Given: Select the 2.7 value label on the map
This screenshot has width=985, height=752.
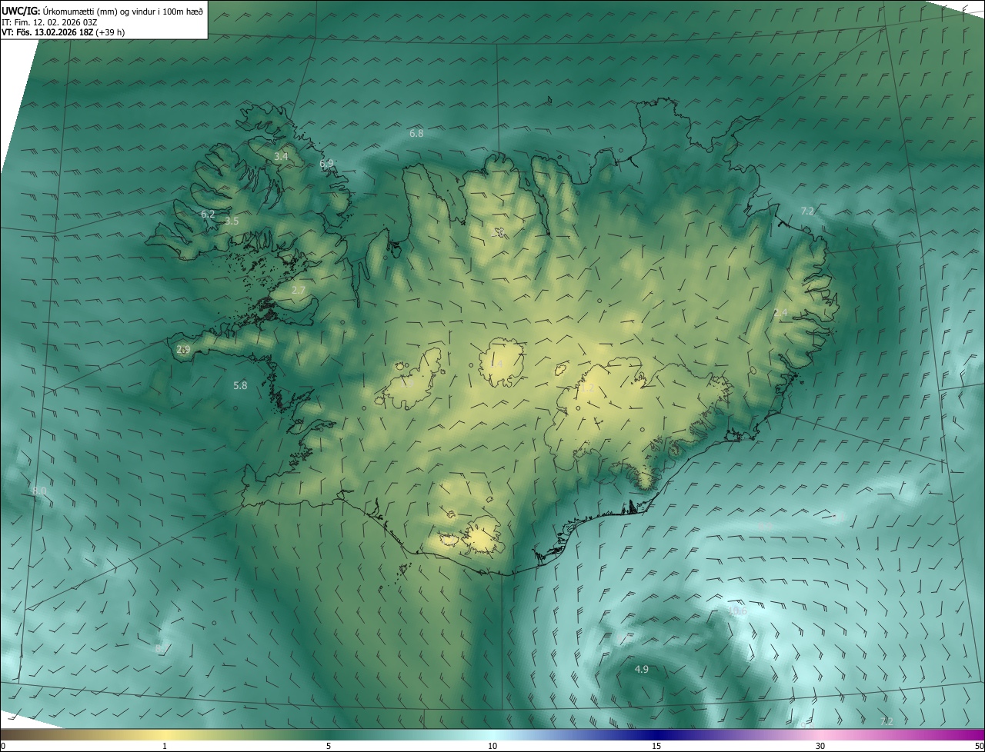Looking at the screenshot, I should click(299, 290).
